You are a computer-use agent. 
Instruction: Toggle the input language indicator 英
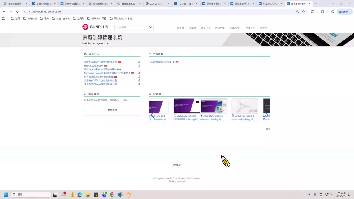321,195
